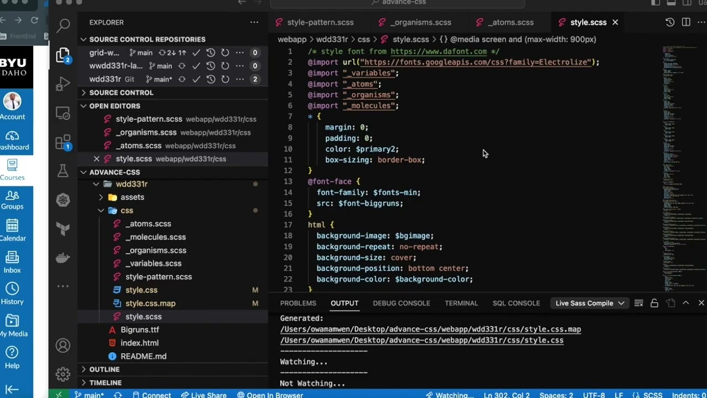
Task: Close style.scss editor tab
Action: 615,22
